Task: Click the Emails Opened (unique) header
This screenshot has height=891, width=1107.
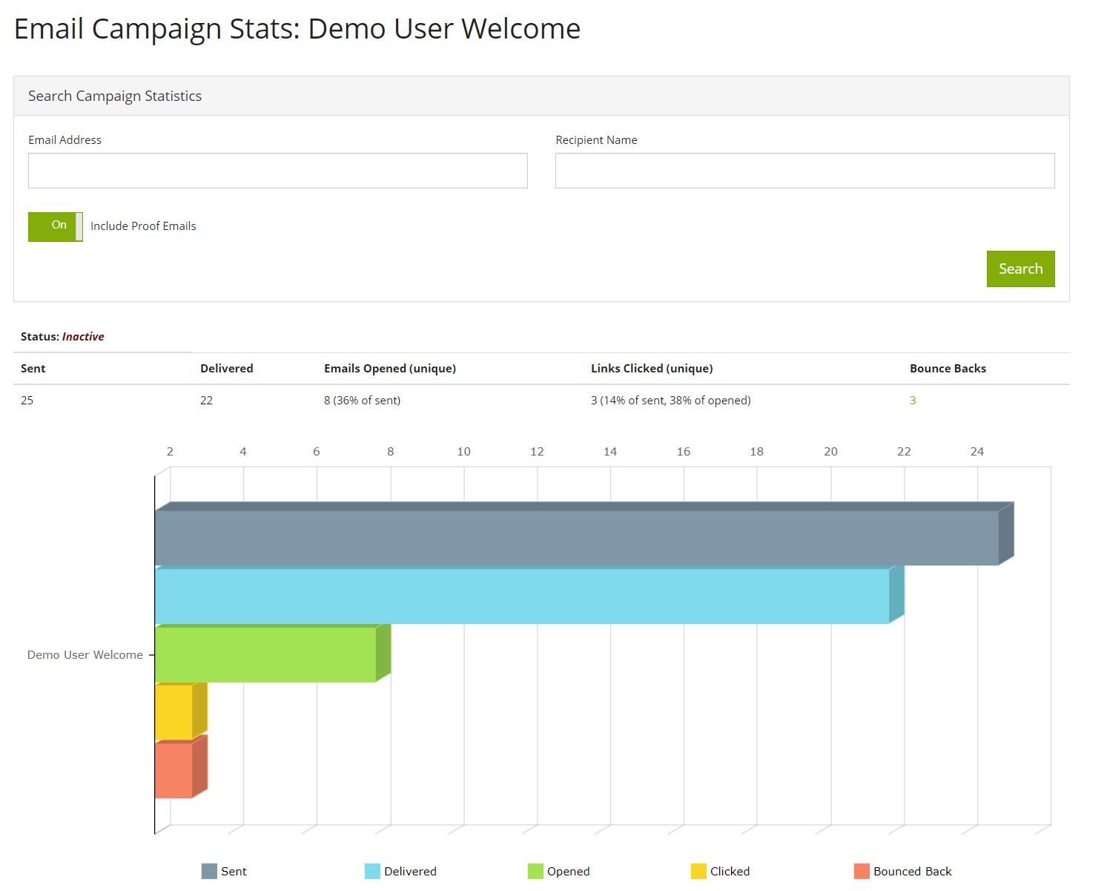Action: pos(390,369)
